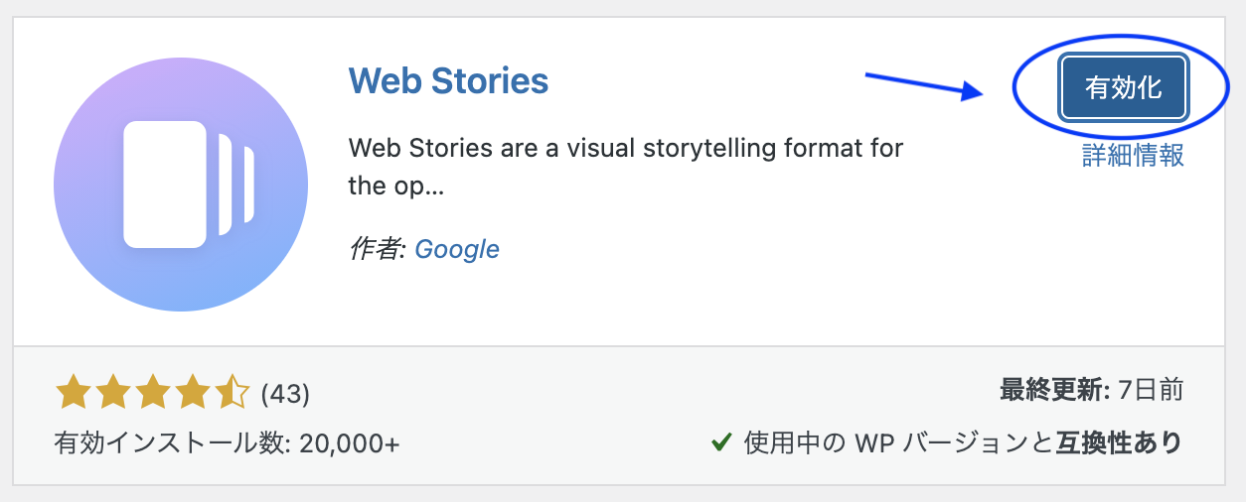This screenshot has width=1246, height=502.
Task: Open the Web Stories plugin title link
Action: pyautogui.click(x=448, y=80)
